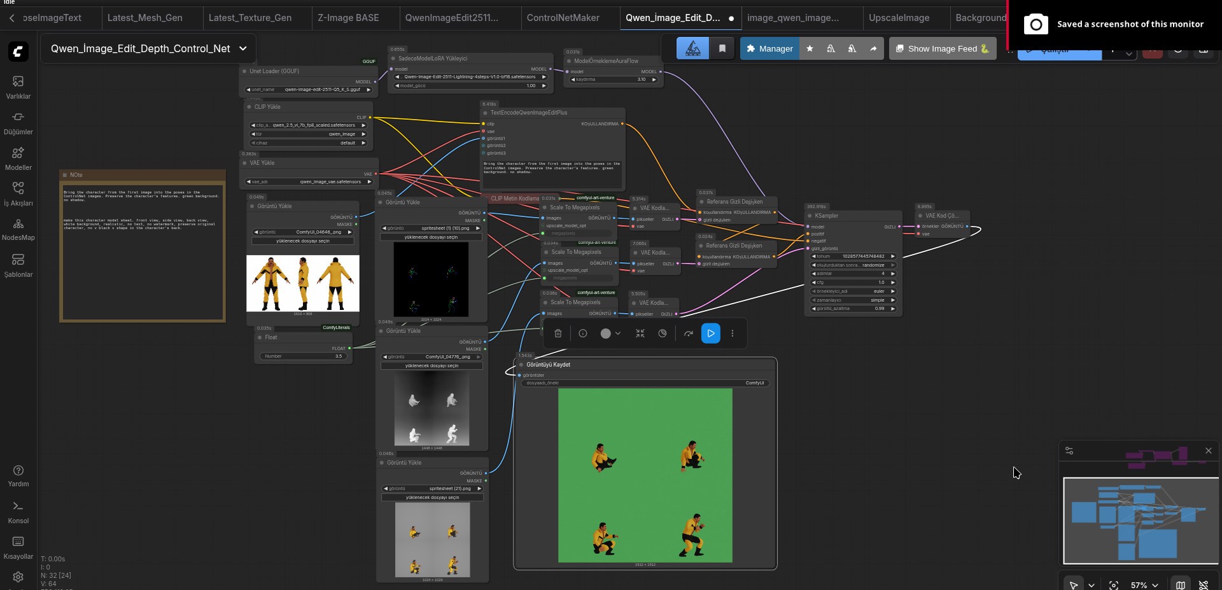Open the Konsol panel from sidebar
Viewport: 1222px width, 590px height.
click(x=18, y=512)
